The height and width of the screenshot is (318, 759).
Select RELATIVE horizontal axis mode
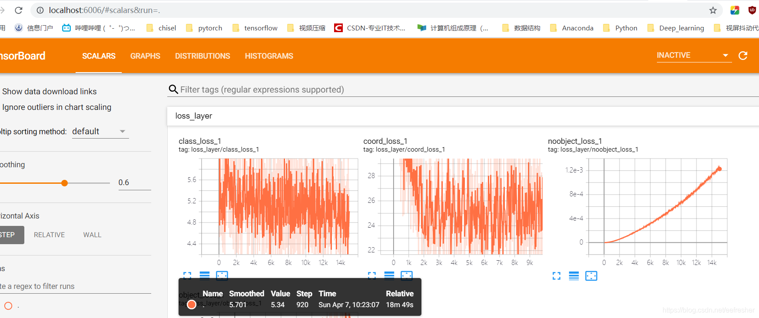tap(49, 235)
